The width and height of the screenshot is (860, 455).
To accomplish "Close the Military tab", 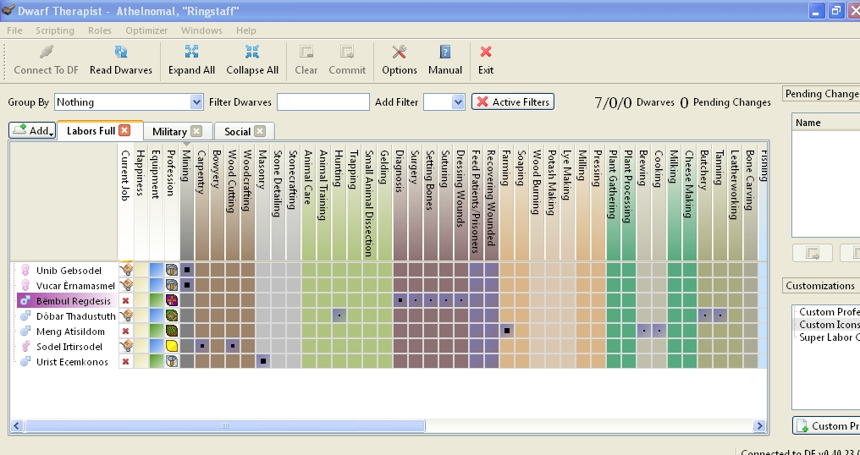I will (x=196, y=131).
